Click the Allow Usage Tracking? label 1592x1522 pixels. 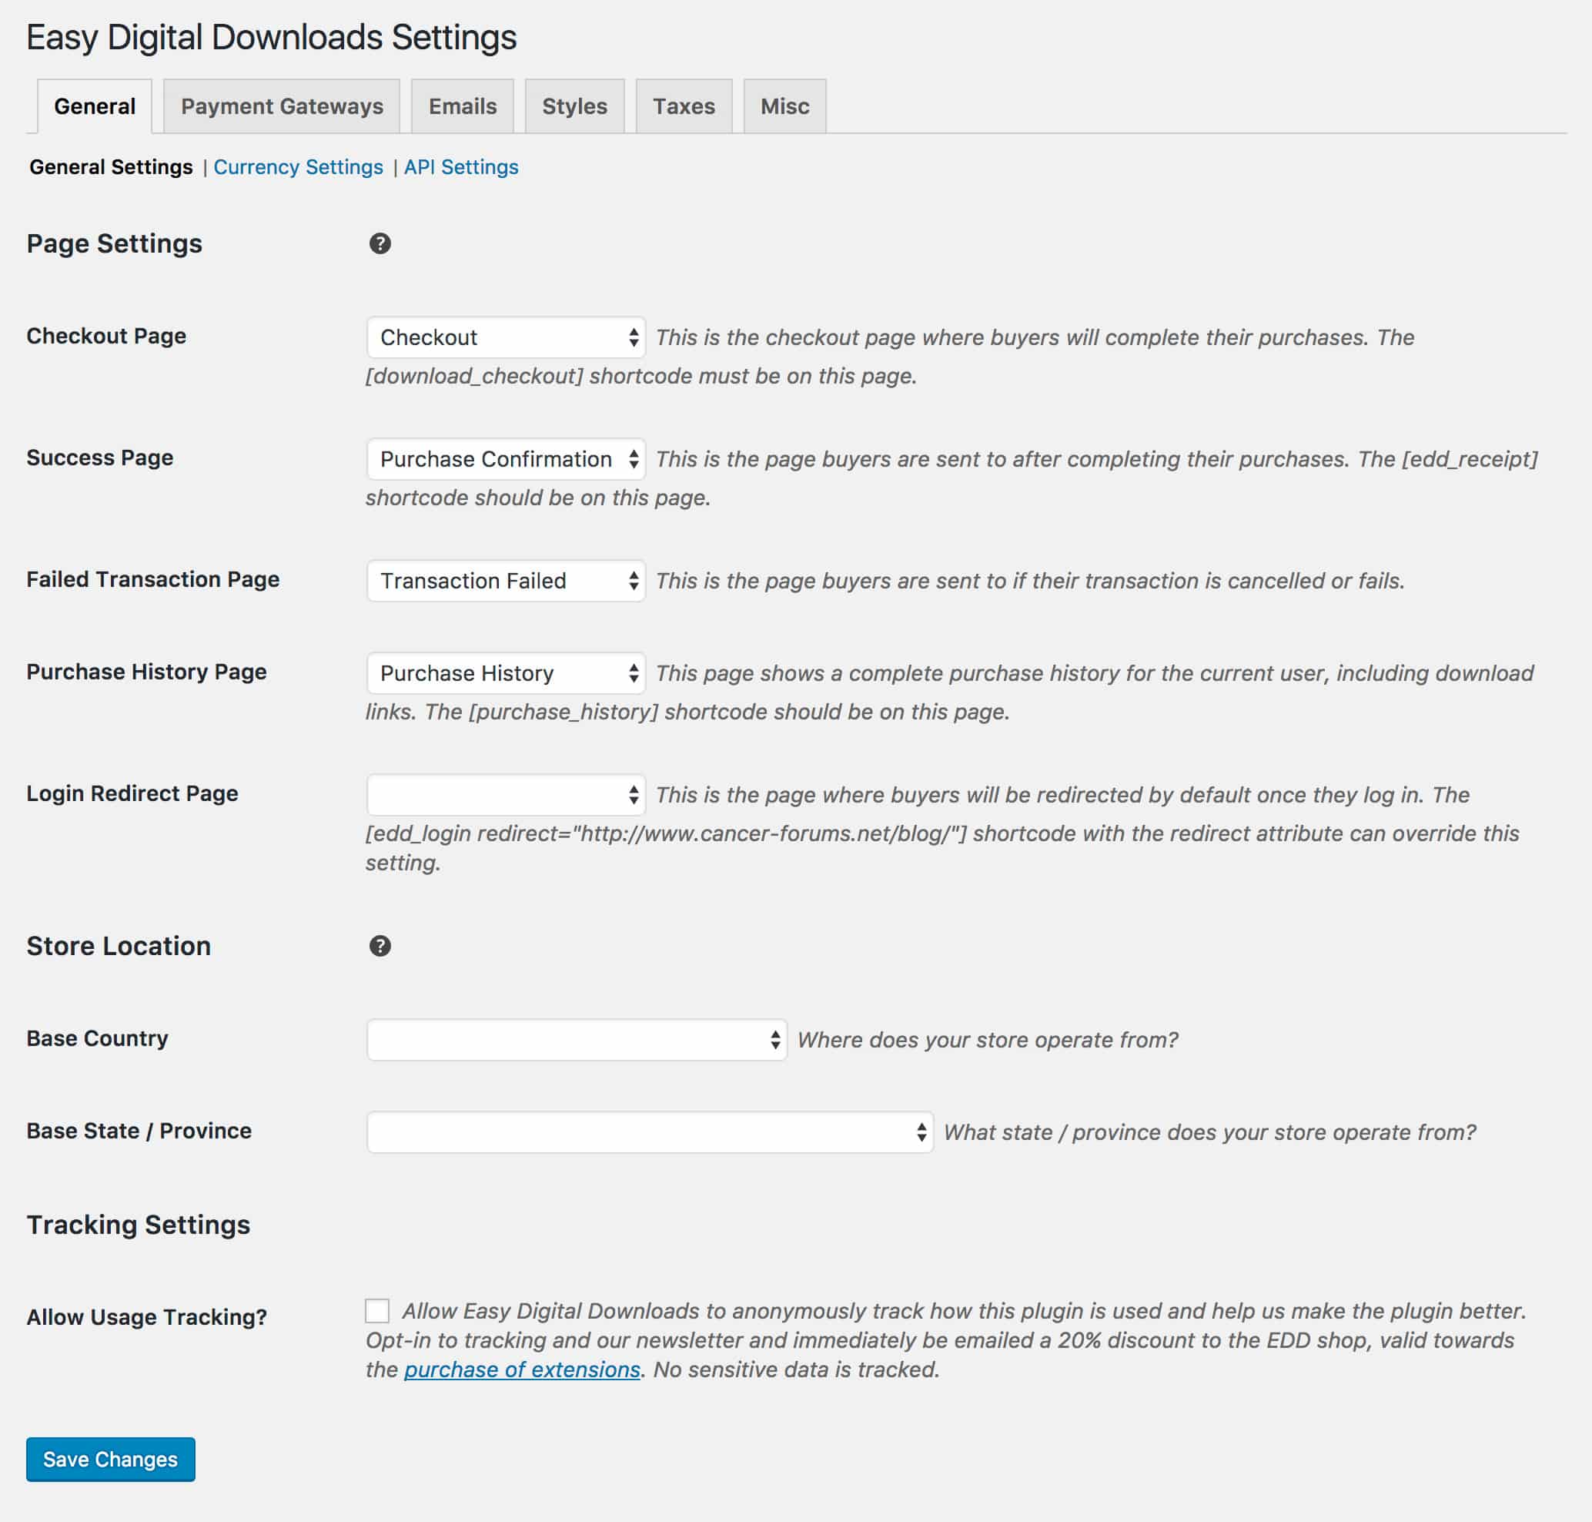[x=147, y=1318]
